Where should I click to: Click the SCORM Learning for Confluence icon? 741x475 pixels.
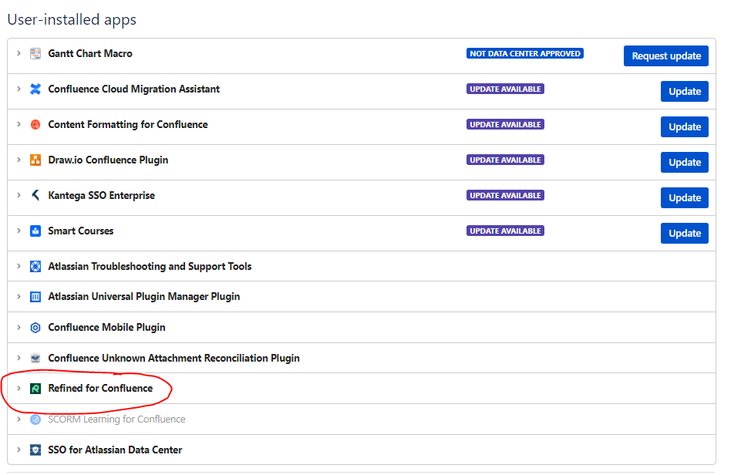click(x=35, y=419)
